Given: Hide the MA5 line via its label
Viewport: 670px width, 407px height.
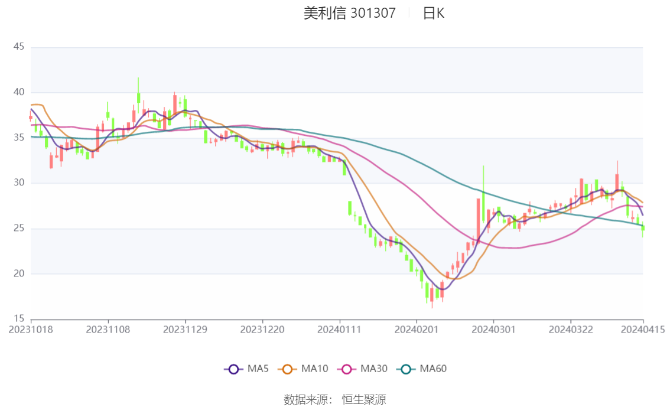Looking at the screenshot, I should 258,369.
